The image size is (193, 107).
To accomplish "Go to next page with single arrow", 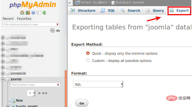I will click(x=39, y=93).
